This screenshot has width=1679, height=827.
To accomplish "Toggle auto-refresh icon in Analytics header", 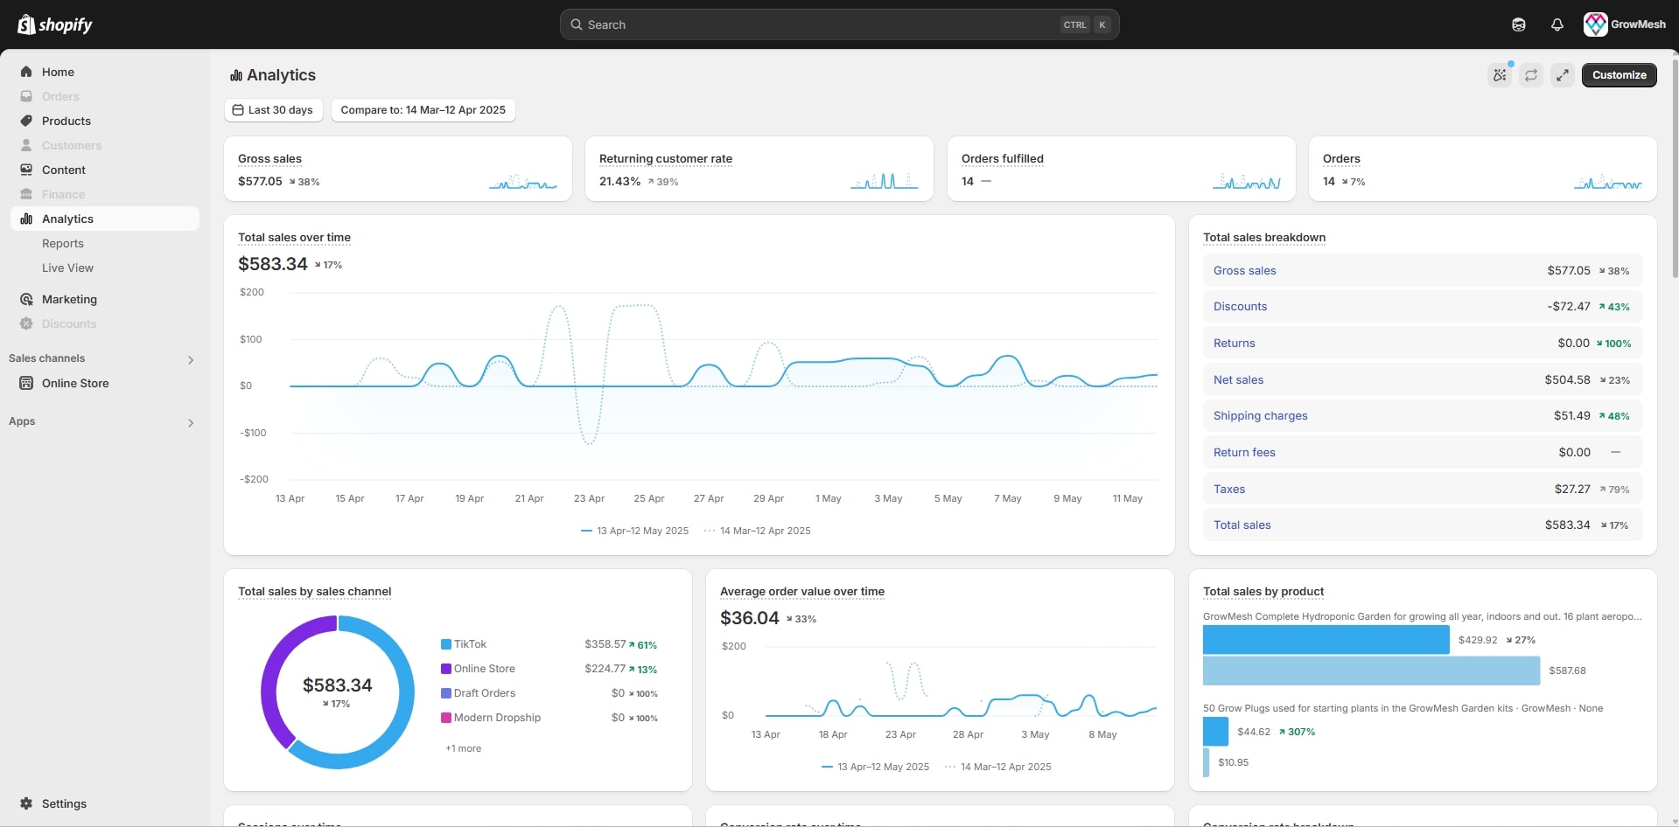I will click(1530, 75).
